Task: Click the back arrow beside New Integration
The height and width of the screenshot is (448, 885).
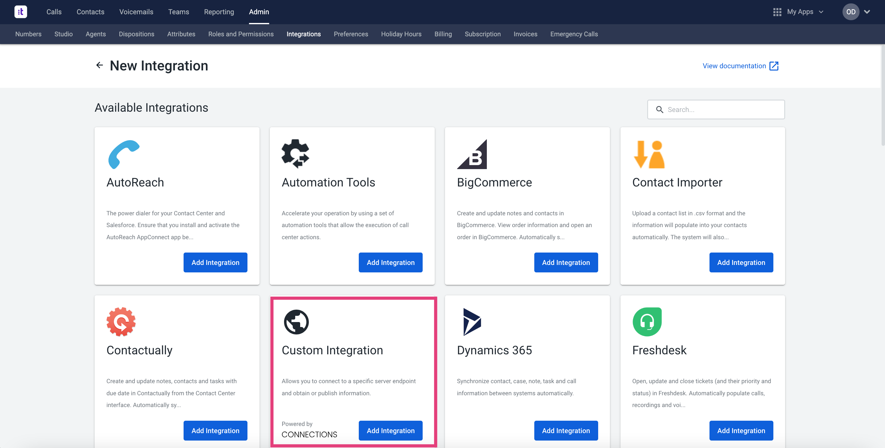Action: [100, 65]
